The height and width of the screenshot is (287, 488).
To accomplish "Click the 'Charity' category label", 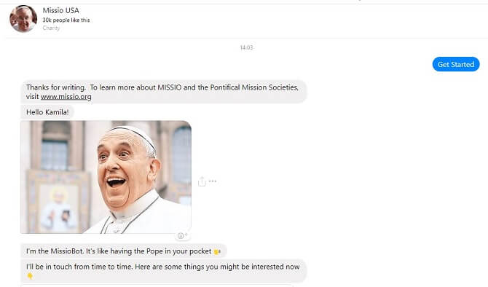I will (51, 28).
